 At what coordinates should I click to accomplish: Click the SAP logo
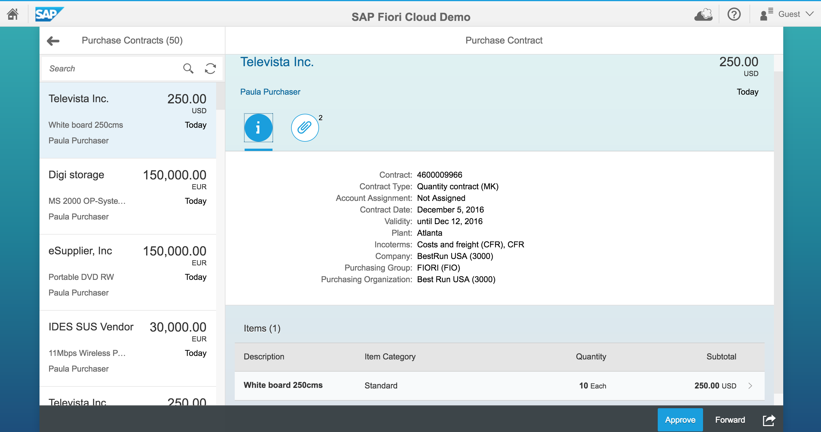49,14
